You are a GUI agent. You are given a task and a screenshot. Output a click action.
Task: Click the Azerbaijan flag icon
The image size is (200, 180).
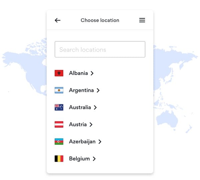59,141
